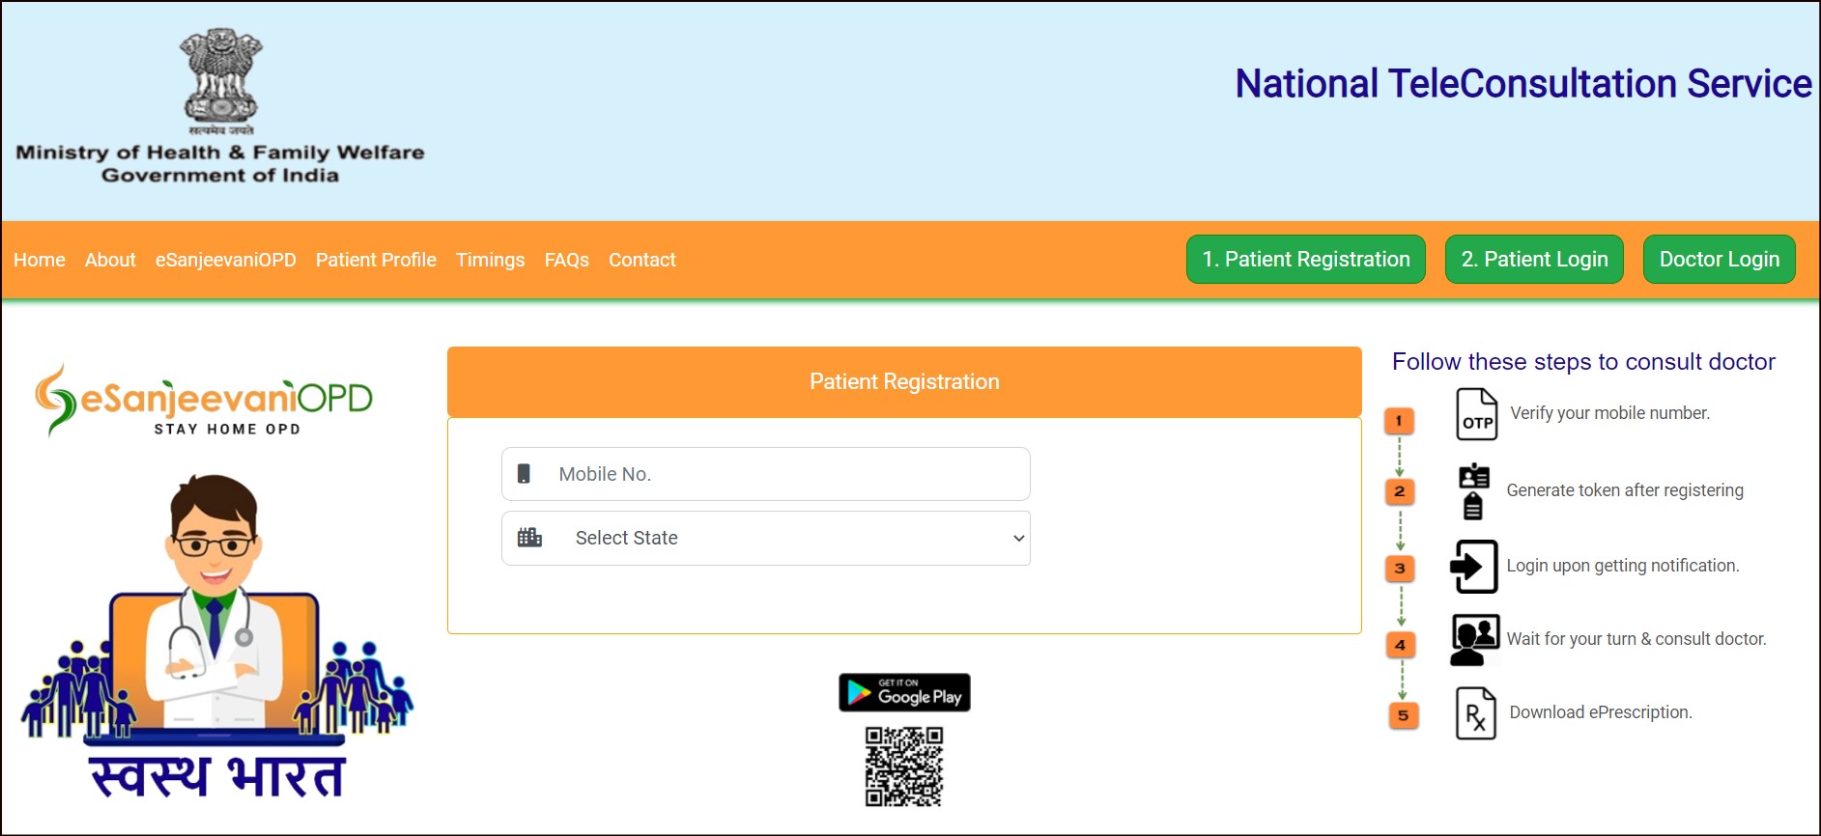Click the 2. Patient Login button
The height and width of the screenshot is (836, 1821).
click(1535, 260)
